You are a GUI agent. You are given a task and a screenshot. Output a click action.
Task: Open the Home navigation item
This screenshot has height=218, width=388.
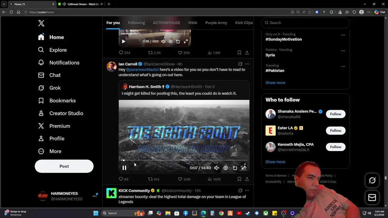(51, 37)
